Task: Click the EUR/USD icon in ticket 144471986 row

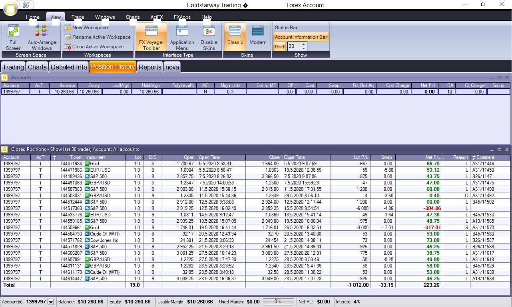Action: (87, 170)
